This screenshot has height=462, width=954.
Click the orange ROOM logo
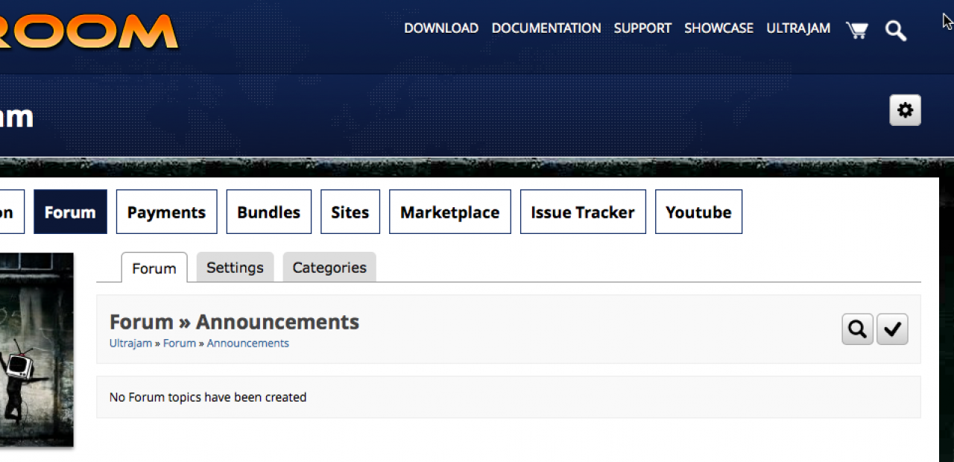(88, 30)
